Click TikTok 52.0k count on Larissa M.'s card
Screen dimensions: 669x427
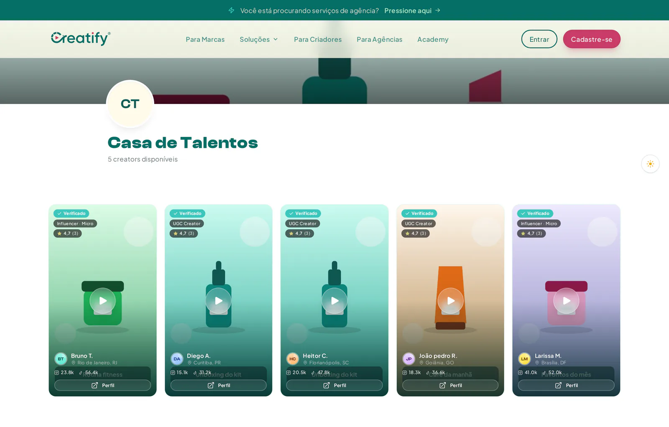[x=552, y=372]
